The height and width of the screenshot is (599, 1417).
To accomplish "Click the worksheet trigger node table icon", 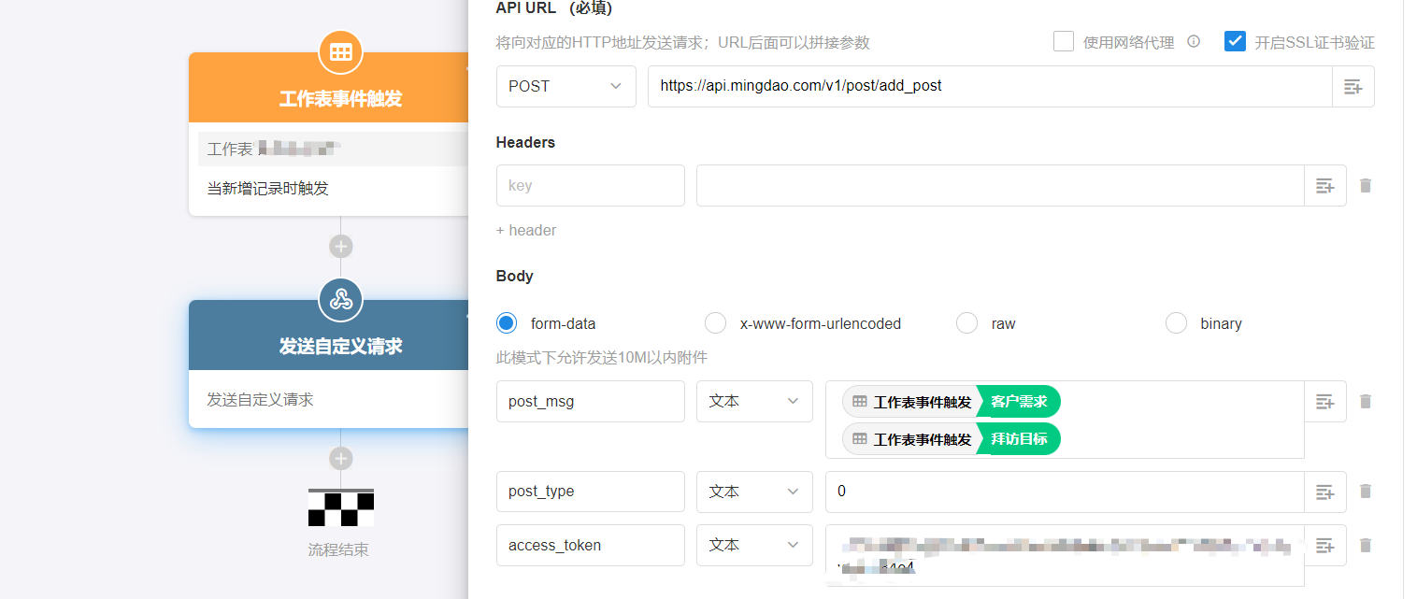I will pyautogui.click(x=341, y=52).
